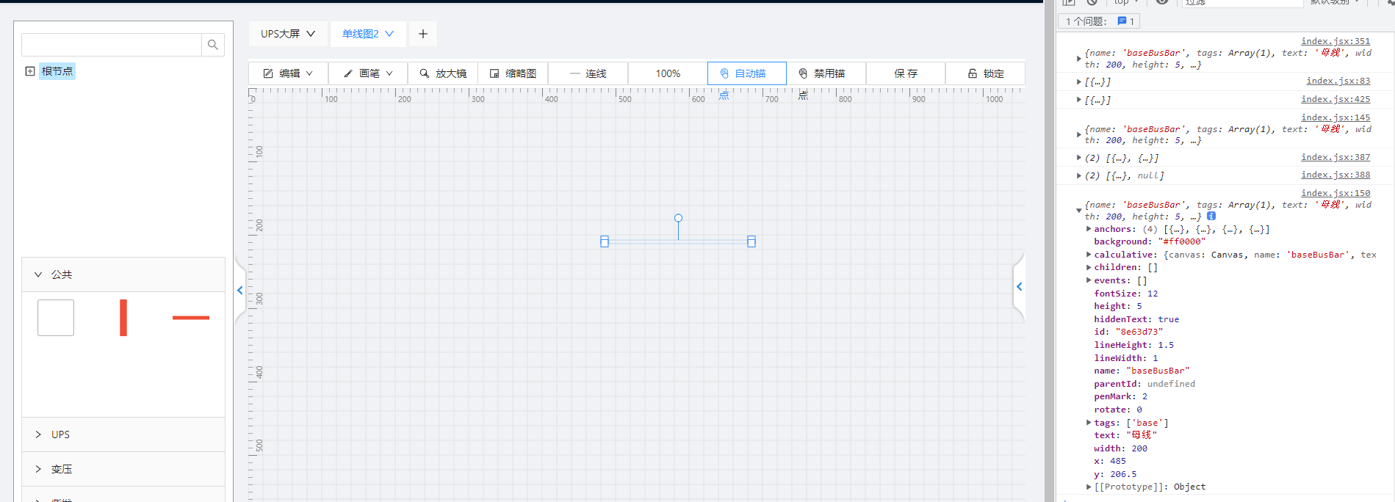This screenshot has height=502, width=1395.
Task: Click the x: 485 property
Action: pyautogui.click(x=1110, y=461)
